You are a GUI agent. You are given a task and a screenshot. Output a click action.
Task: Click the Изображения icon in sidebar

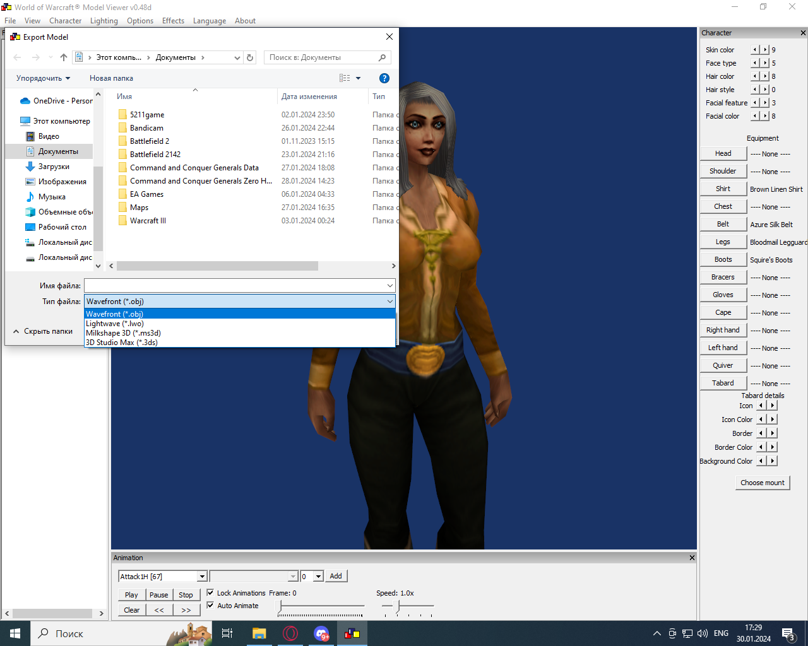tap(30, 182)
